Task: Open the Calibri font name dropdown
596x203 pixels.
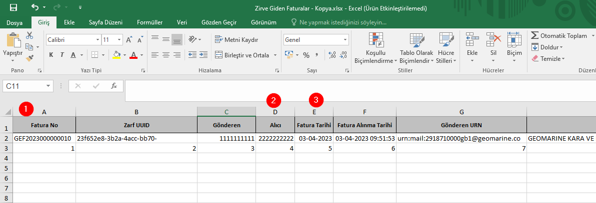Action: click(98, 39)
